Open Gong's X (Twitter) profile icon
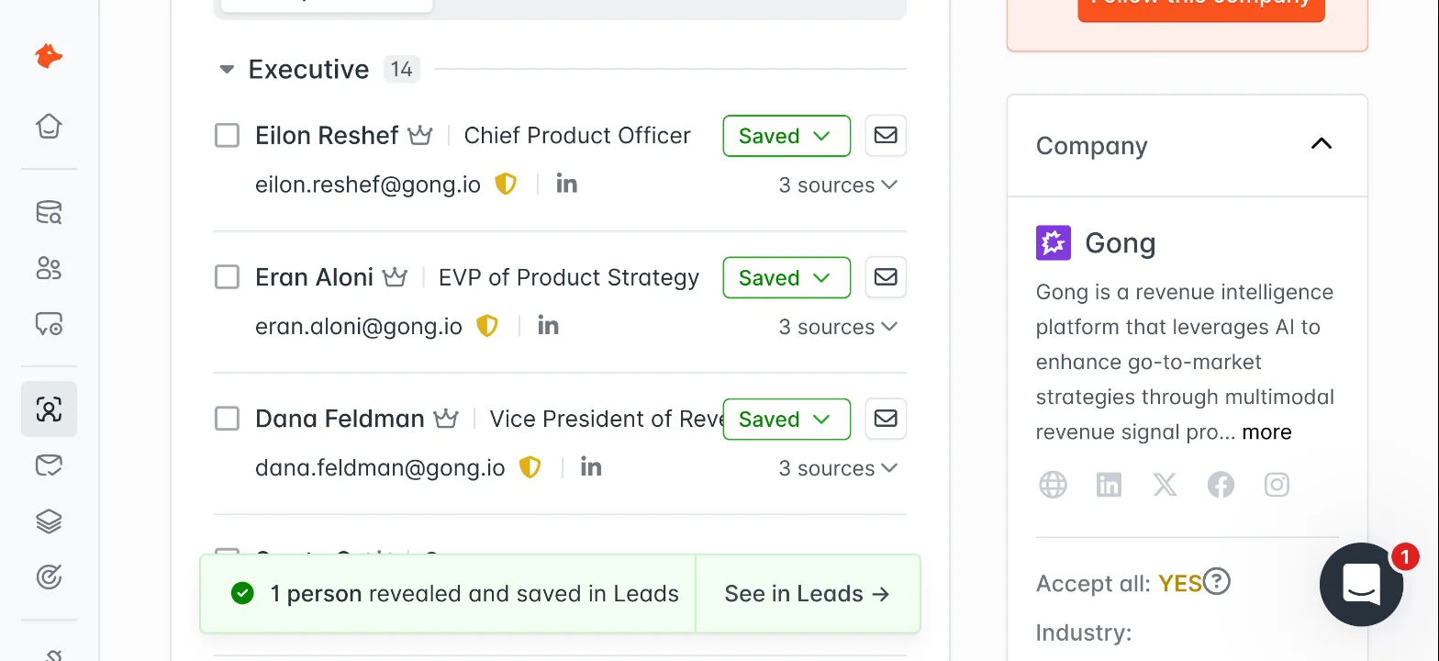Viewport: 1439px width, 661px height. pyautogui.click(x=1165, y=485)
